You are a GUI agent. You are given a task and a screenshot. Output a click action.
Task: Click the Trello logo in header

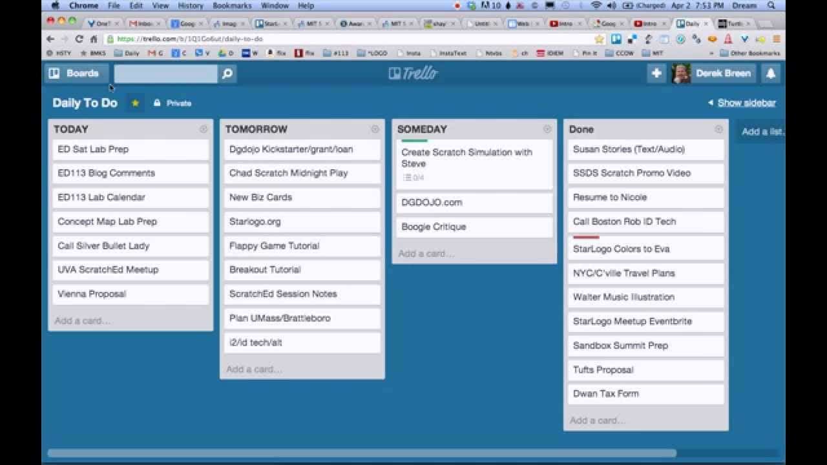click(413, 74)
